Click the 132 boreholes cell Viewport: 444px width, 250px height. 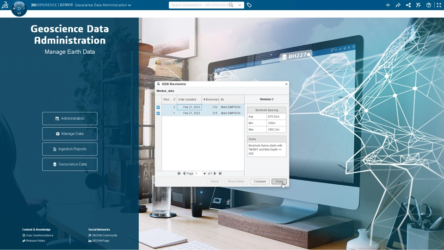click(x=211, y=107)
